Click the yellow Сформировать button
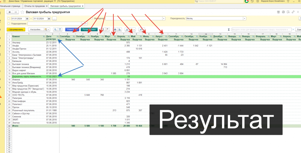 point(16,30)
